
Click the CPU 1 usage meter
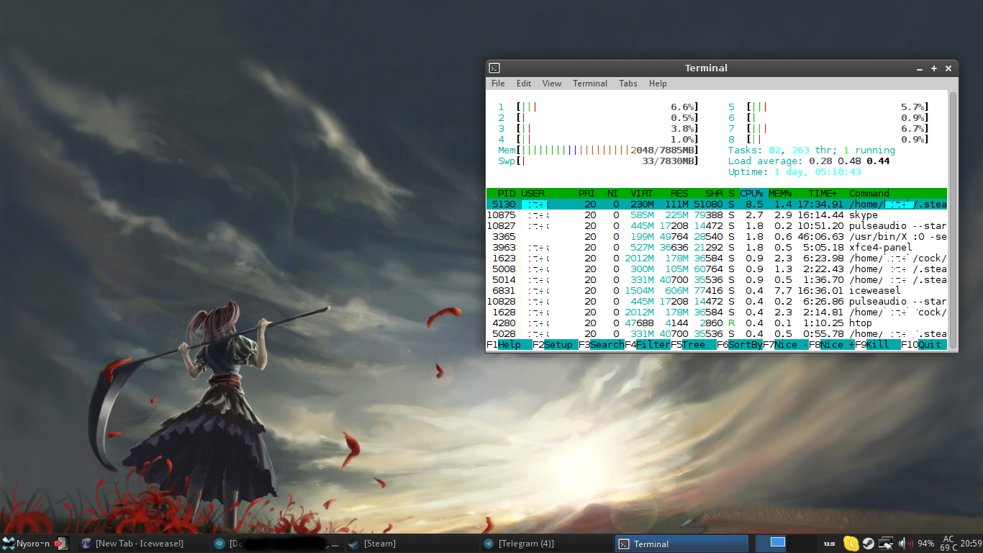[598, 107]
